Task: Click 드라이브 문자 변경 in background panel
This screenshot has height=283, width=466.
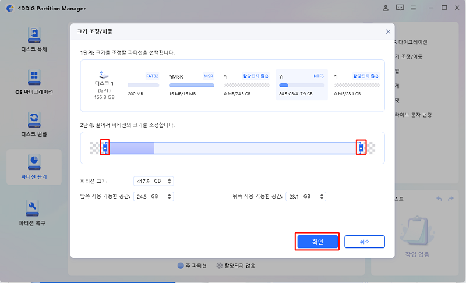Action: 413,115
